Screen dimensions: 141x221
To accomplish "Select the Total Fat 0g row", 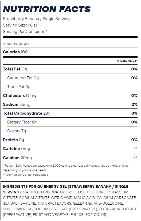I will point(70,69).
